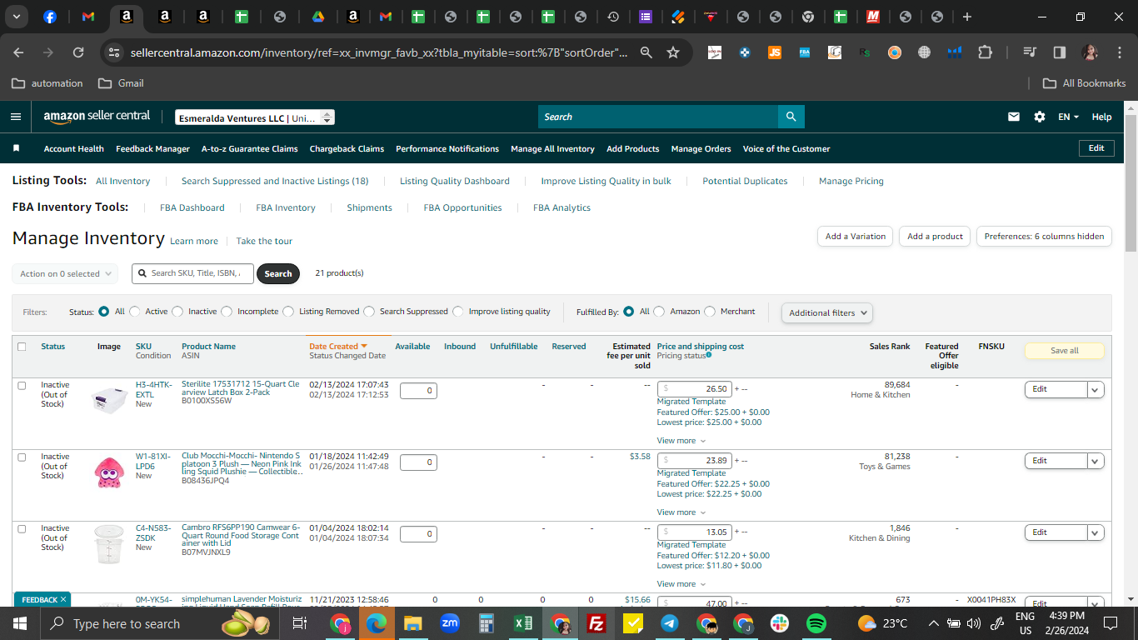Open FileZilla from the taskbar
This screenshot has width=1138, height=640.
pos(596,623)
